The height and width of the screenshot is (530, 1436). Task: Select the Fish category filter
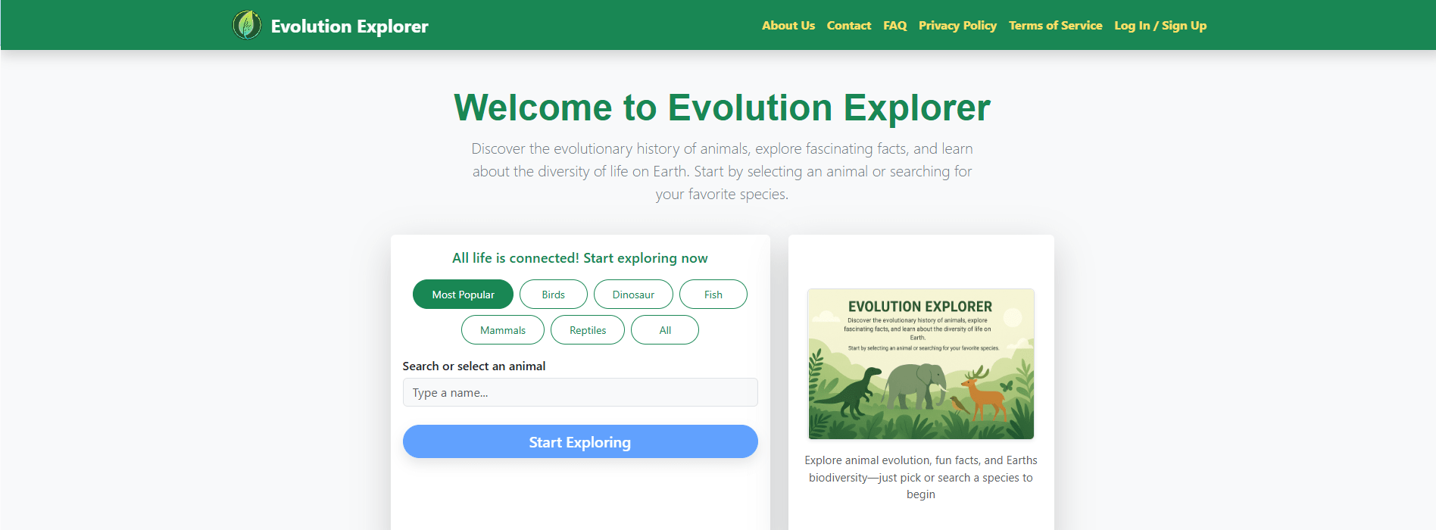tap(713, 295)
